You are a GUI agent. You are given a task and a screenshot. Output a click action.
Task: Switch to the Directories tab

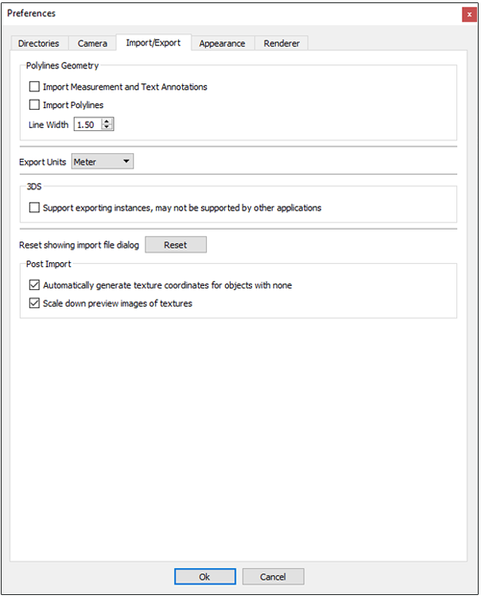point(39,44)
